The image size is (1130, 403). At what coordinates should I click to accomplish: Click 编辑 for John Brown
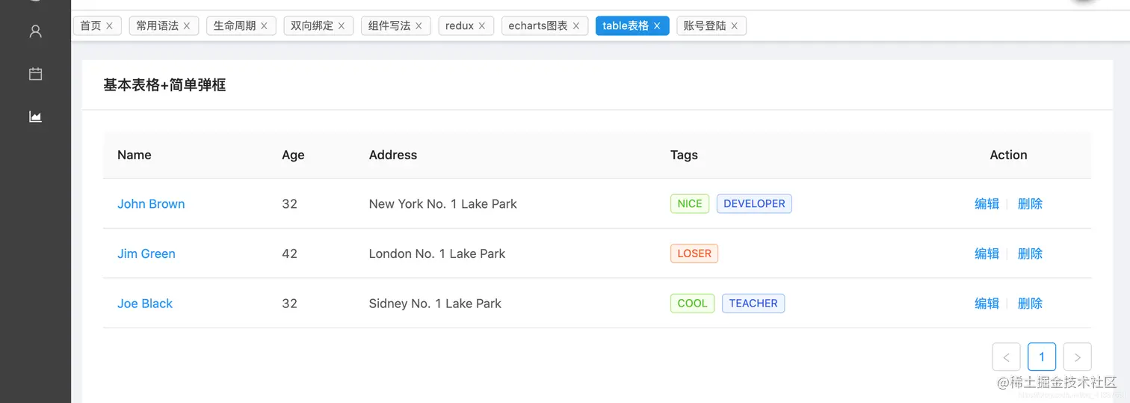(987, 203)
